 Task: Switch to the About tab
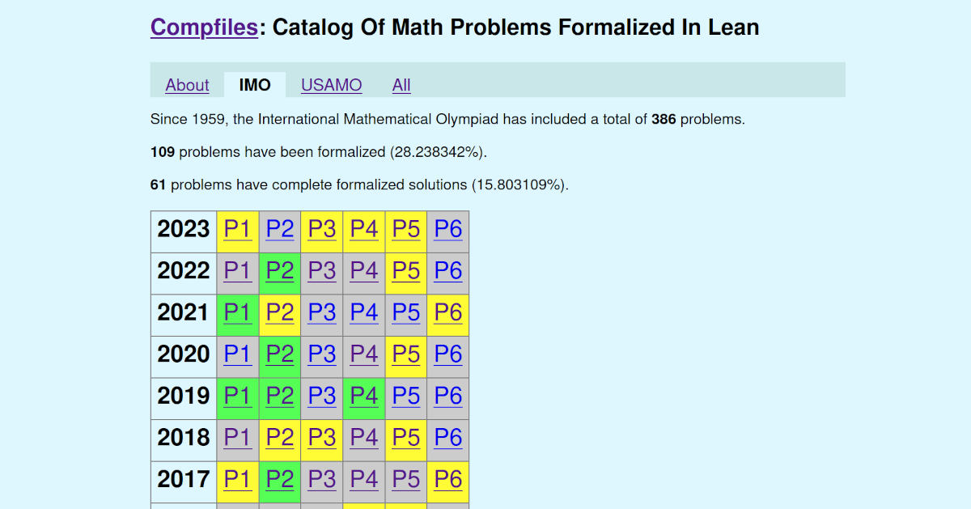point(187,85)
